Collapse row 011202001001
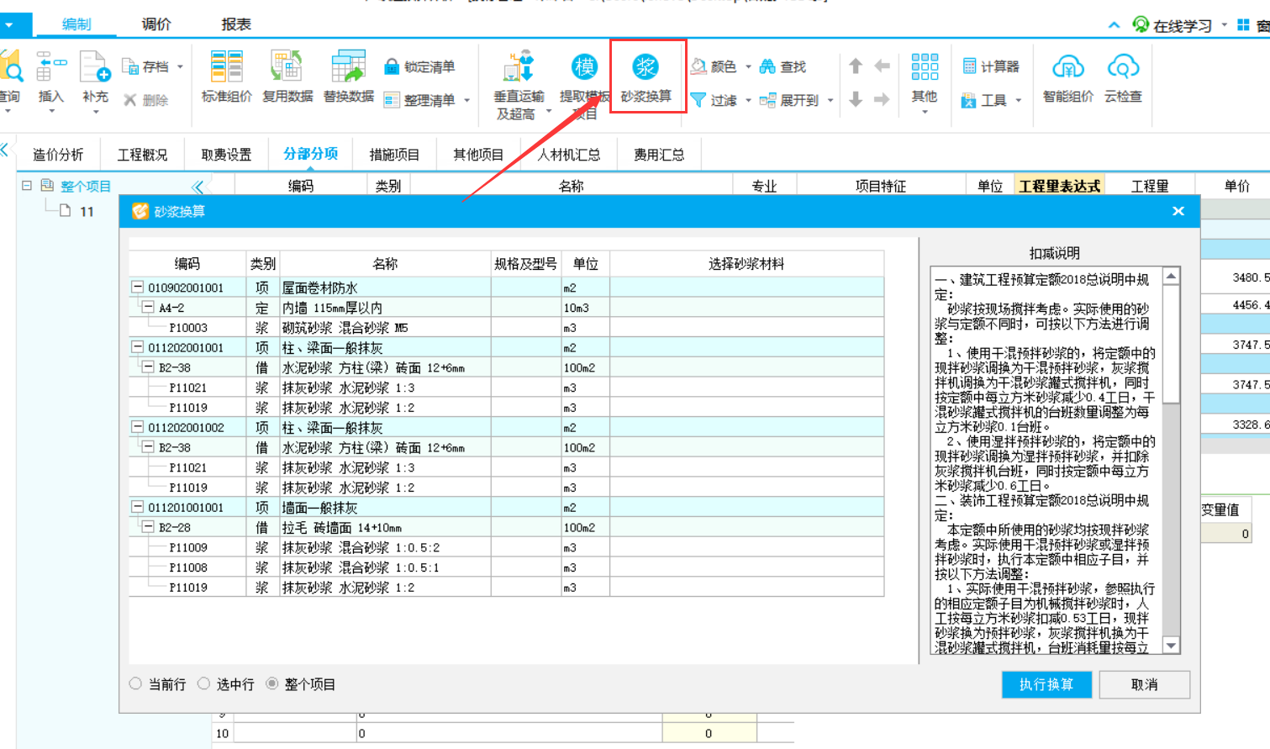 point(137,346)
